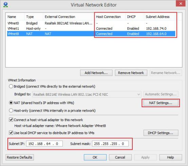The image size is (188, 166).
Task: Click the Virtual Network Editor globe icon
Action: coord(5,5)
